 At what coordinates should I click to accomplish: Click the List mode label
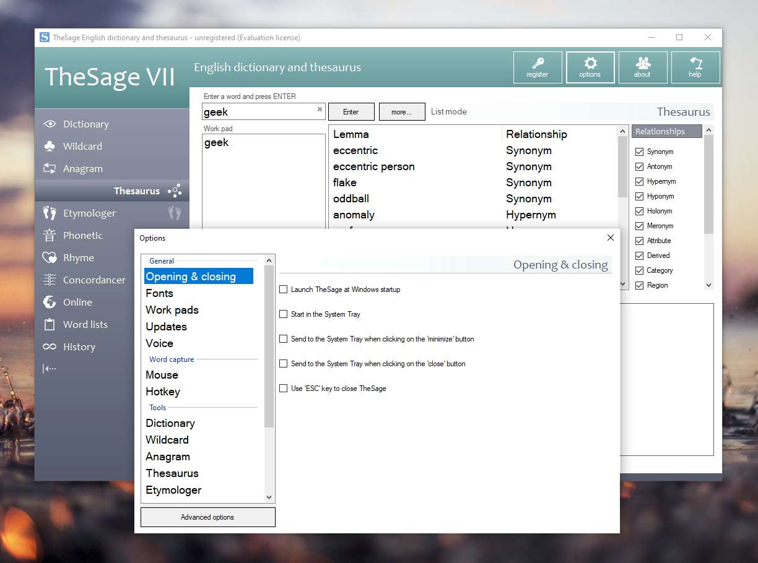pyautogui.click(x=449, y=112)
